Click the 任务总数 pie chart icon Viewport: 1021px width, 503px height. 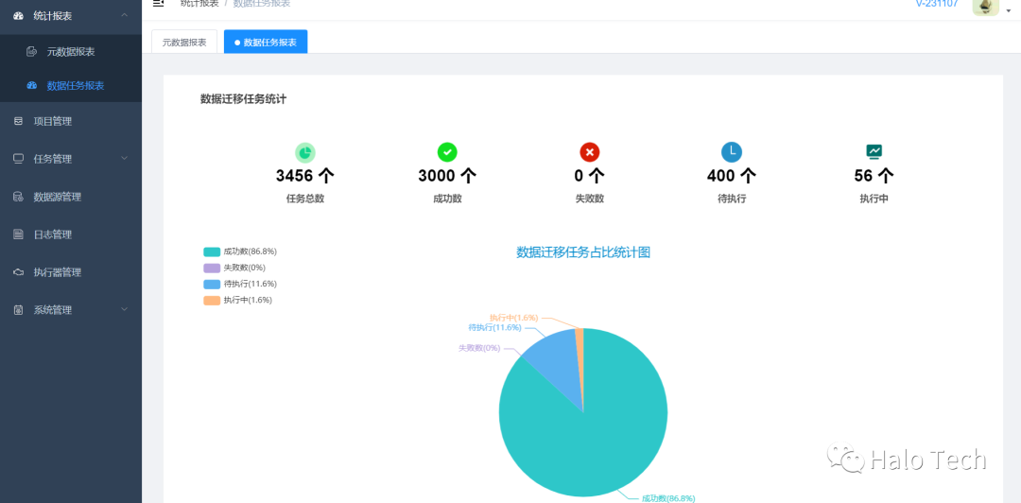pyautogui.click(x=305, y=152)
